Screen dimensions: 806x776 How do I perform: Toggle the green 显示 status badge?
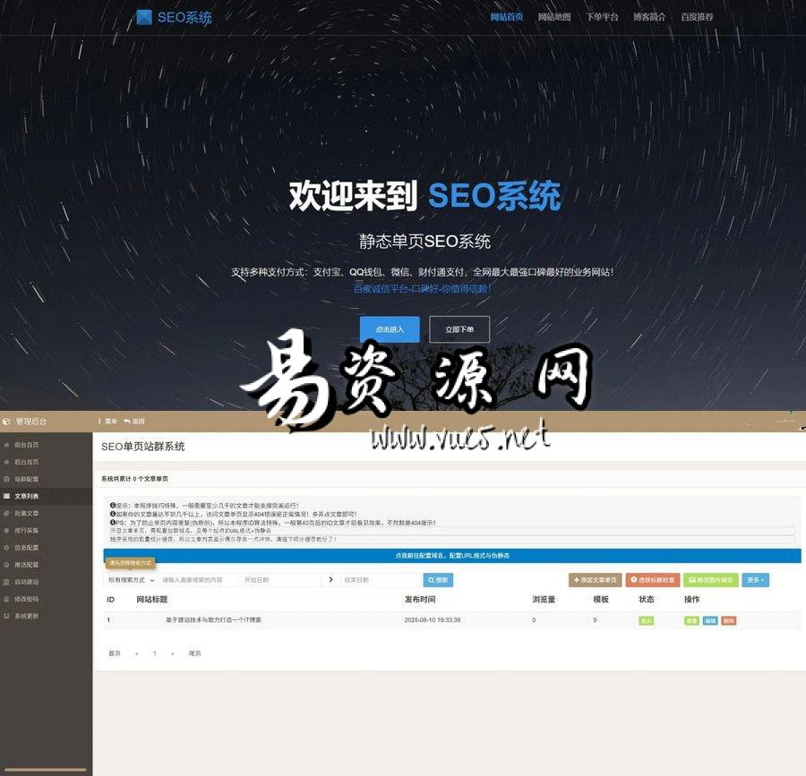(646, 620)
